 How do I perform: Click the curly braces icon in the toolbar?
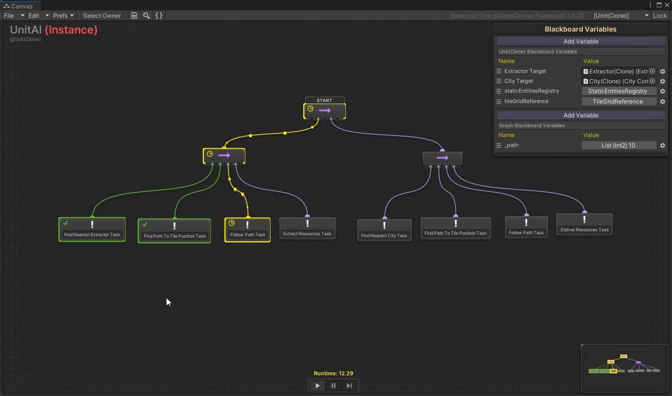pos(159,15)
